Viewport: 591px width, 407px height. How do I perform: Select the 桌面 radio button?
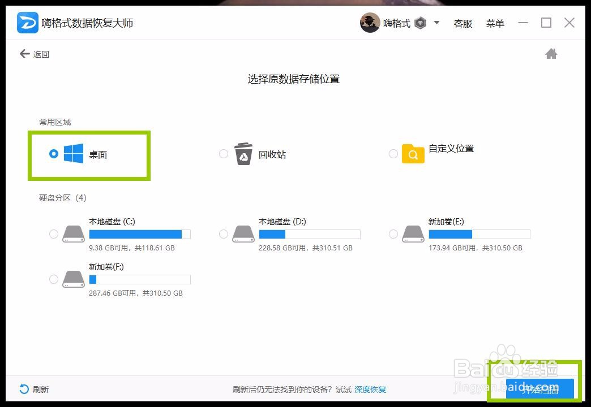54,153
